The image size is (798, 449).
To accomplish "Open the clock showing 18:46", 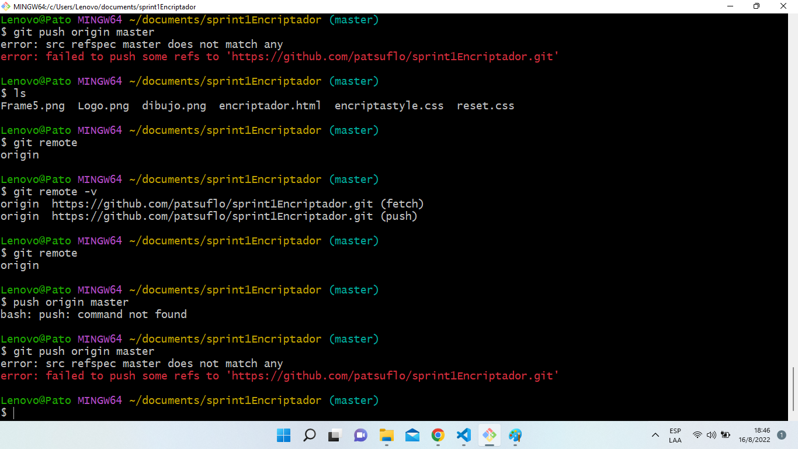I will tap(754, 435).
